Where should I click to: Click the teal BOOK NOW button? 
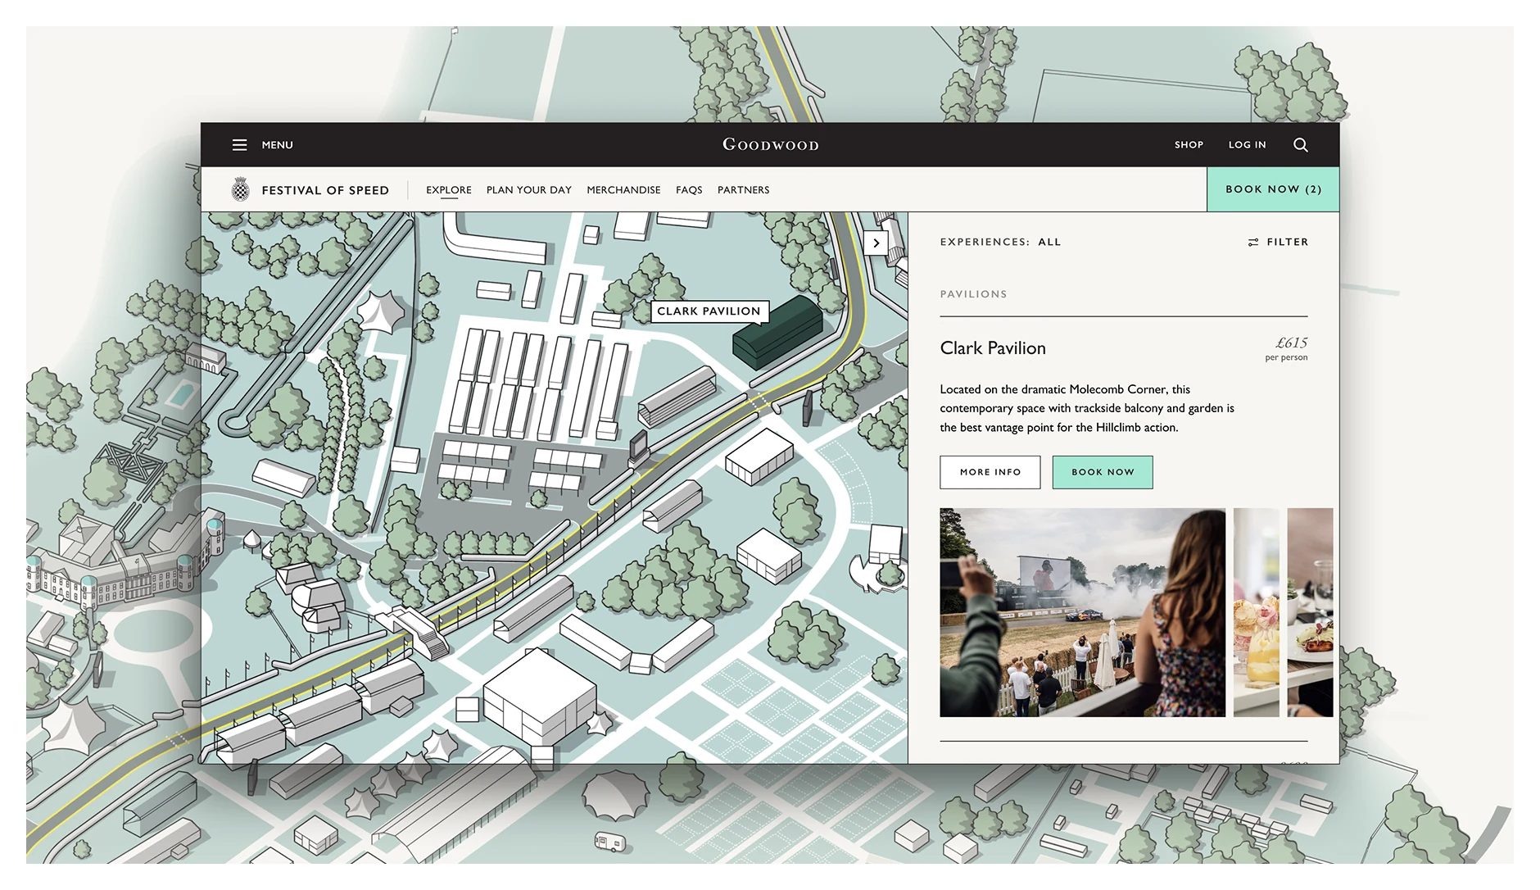1103,472
